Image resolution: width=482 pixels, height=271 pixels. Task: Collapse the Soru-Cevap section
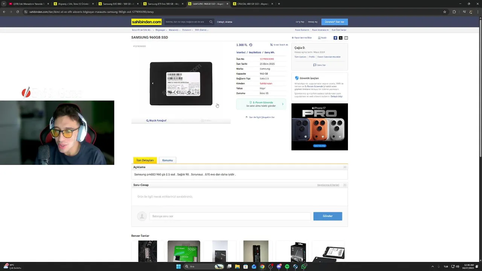345,185
